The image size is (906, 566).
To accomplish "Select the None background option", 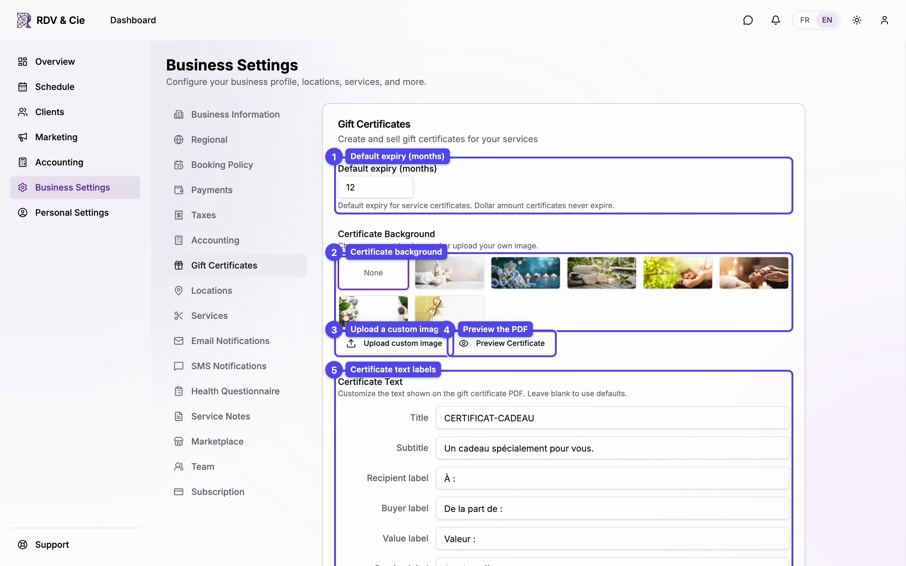I will pyautogui.click(x=373, y=273).
